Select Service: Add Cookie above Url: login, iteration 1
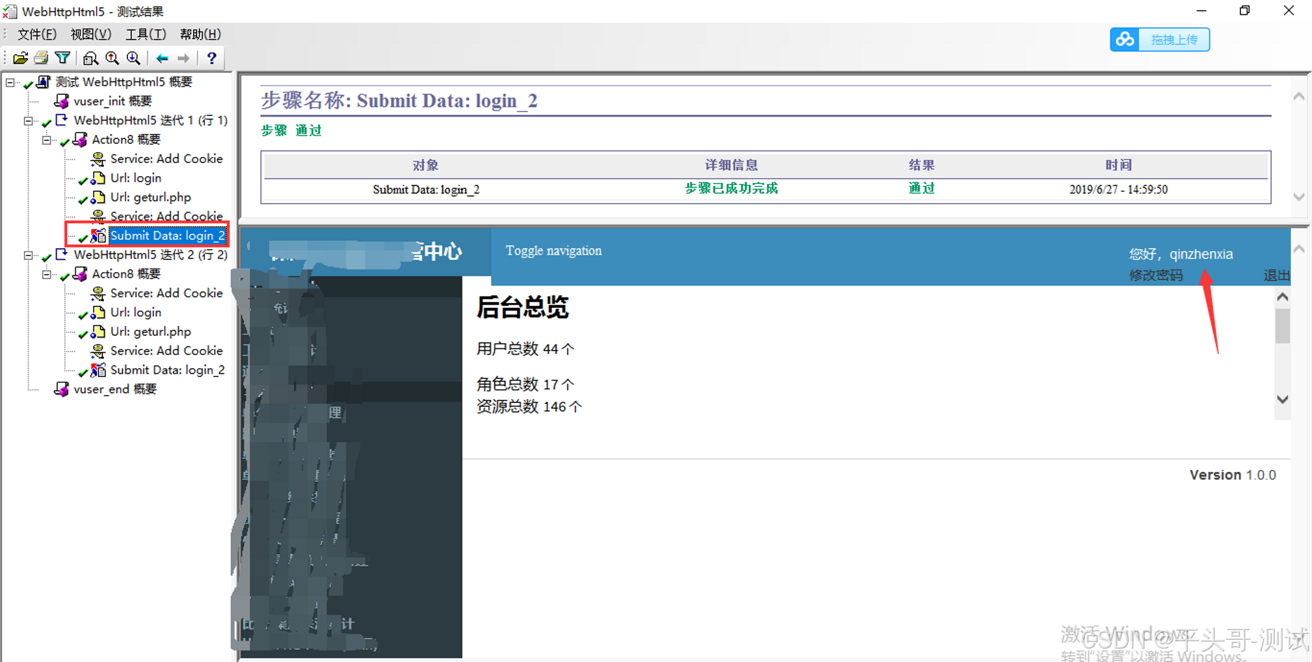 point(167,159)
